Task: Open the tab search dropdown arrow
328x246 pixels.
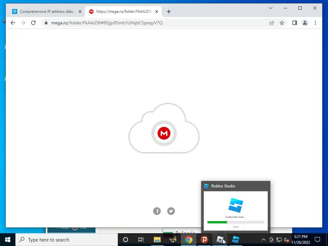Action: pyautogui.click(x=270, y=8)
